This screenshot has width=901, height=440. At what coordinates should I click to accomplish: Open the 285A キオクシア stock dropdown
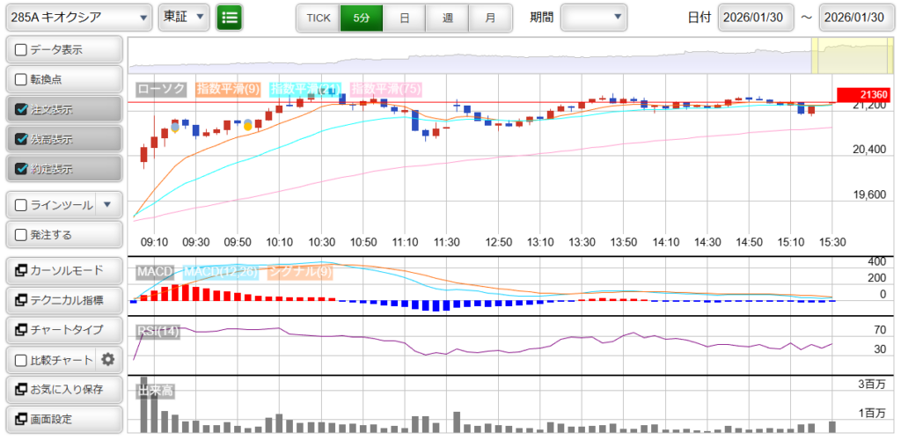point(77,17)
